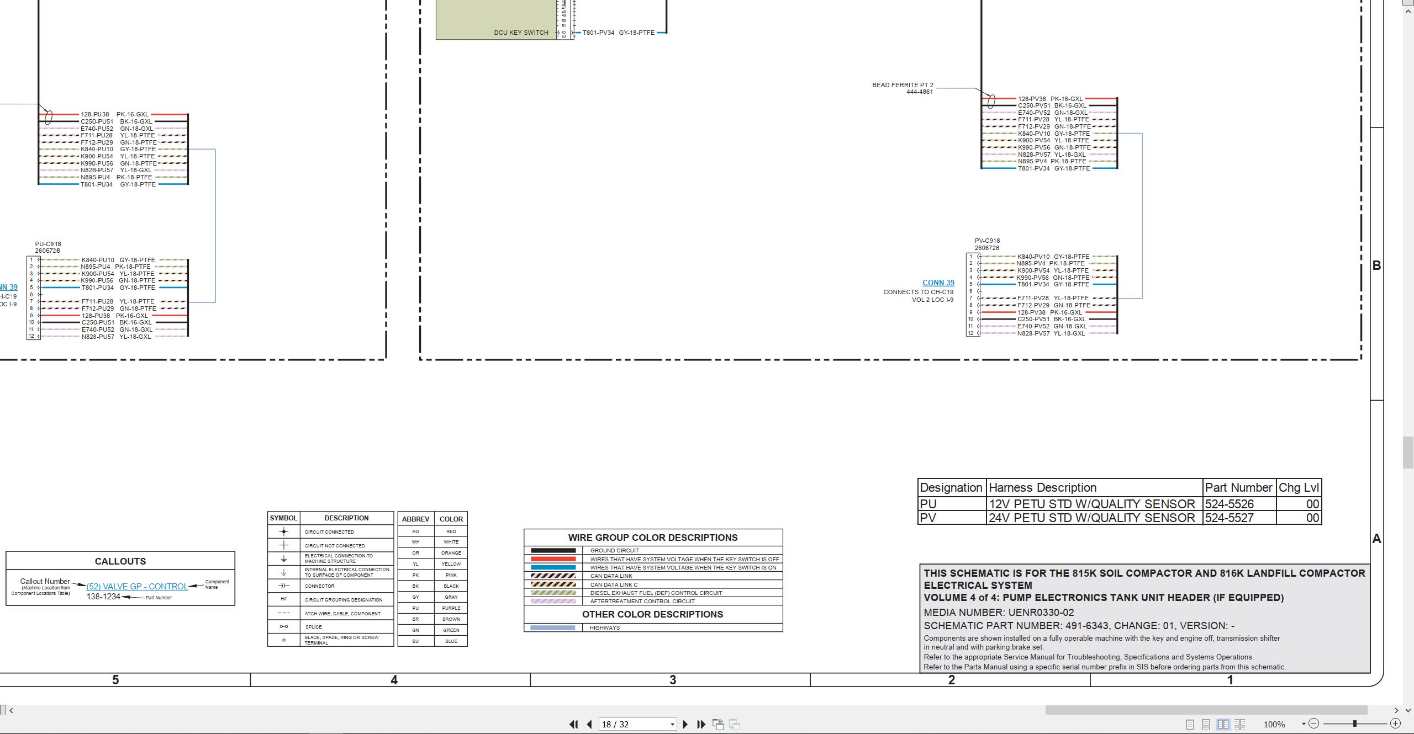Go to first page of document

click(574, 724)
